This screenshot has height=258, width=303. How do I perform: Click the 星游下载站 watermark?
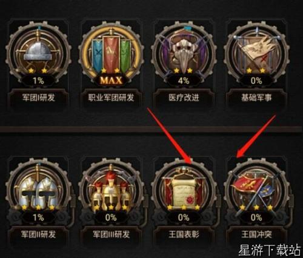point(270,250)
